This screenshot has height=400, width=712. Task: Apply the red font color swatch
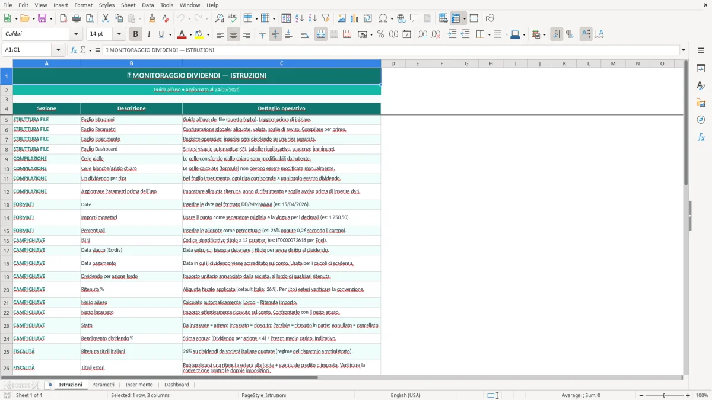coord(182,34)
